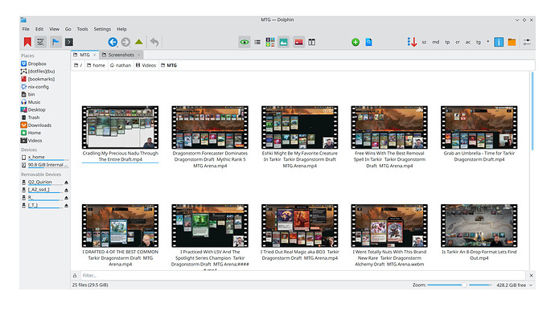This screenshot has width=555, height=312.
Task: Expand the free space dropdown in status bar
Action: (531, 285)
